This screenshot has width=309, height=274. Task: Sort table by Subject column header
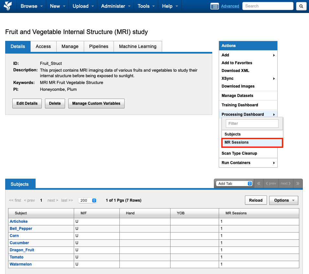tap(21, 213)
